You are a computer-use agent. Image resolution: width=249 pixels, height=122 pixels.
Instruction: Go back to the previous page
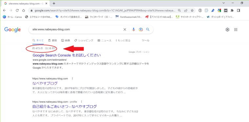(4, 10)
